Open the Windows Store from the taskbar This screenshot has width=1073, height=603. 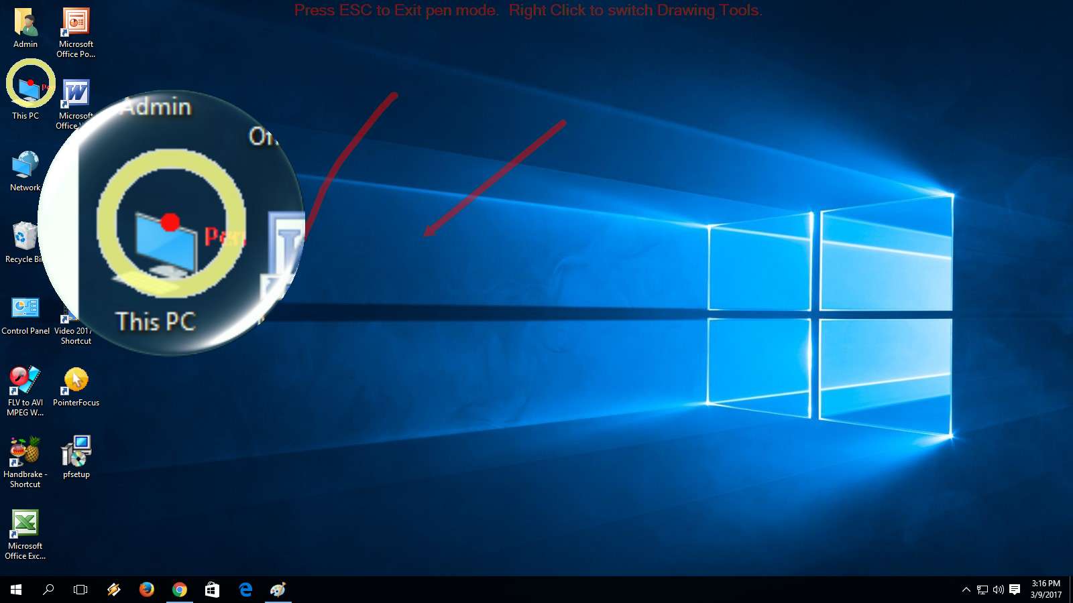coord(212,590)
